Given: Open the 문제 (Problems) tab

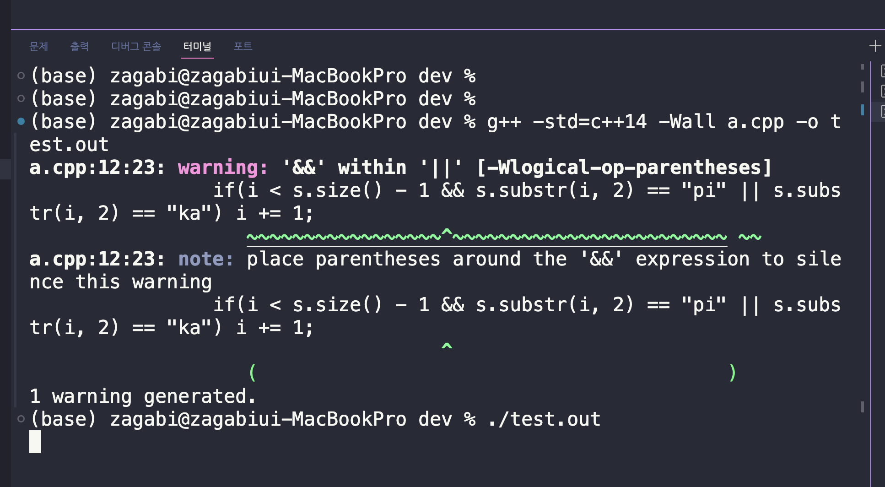Looking at the screenshot, I should [38, 46].
